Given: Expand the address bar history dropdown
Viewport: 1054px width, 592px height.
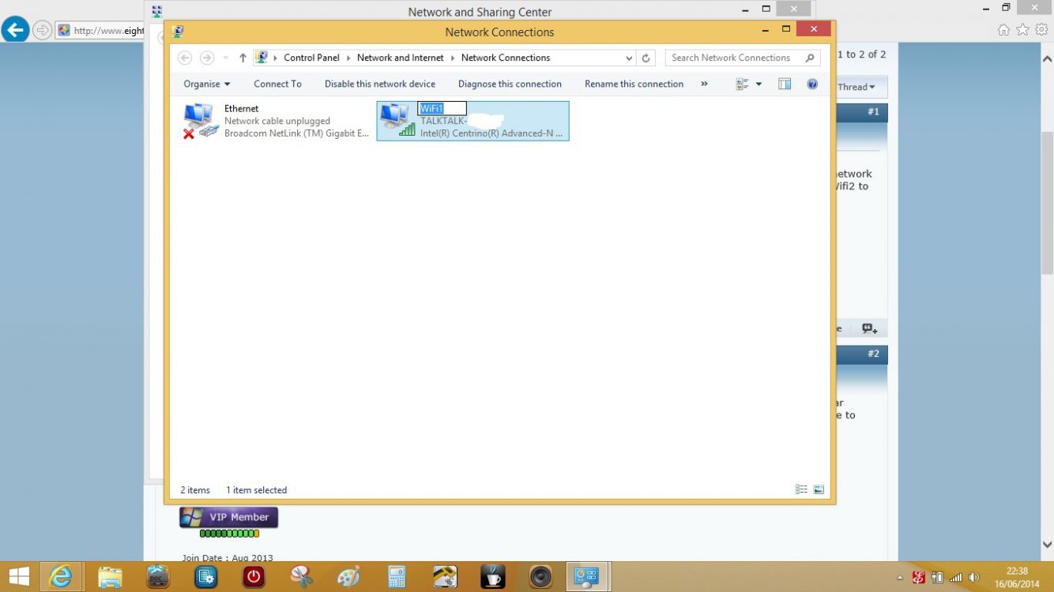Looking at the screenshot, I should 629,58.
